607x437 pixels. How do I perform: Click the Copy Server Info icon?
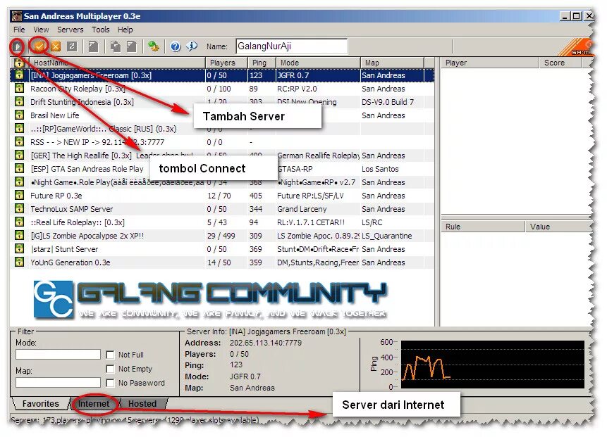point(115,46)
